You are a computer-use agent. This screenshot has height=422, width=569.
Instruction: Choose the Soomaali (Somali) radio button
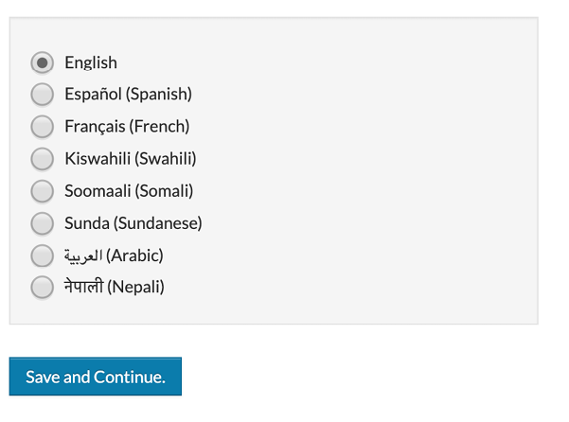pos(42,191)
